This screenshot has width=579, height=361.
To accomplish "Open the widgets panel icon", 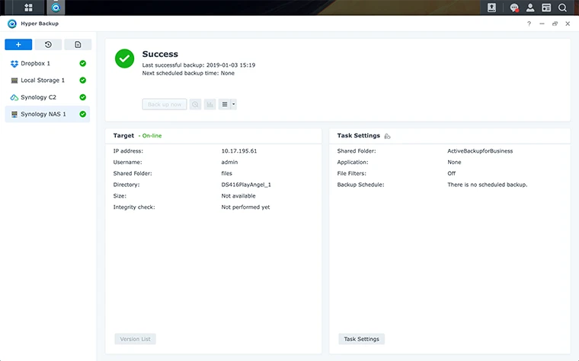I will tap(546, 8).
